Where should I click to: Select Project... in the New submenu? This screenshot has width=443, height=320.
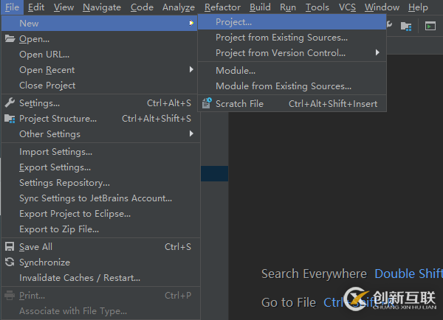233,22
